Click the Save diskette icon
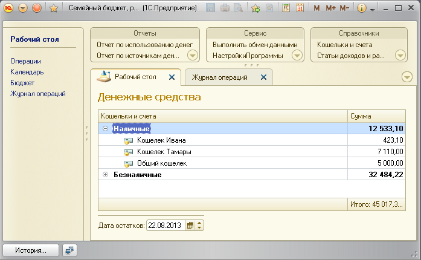421x260 pixels. click(210, 8)
